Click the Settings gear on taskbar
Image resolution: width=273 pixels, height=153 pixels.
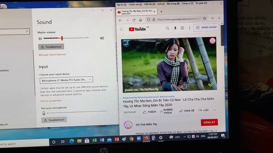pos(161,138)
